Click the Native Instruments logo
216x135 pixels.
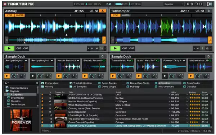pos(209,4)
